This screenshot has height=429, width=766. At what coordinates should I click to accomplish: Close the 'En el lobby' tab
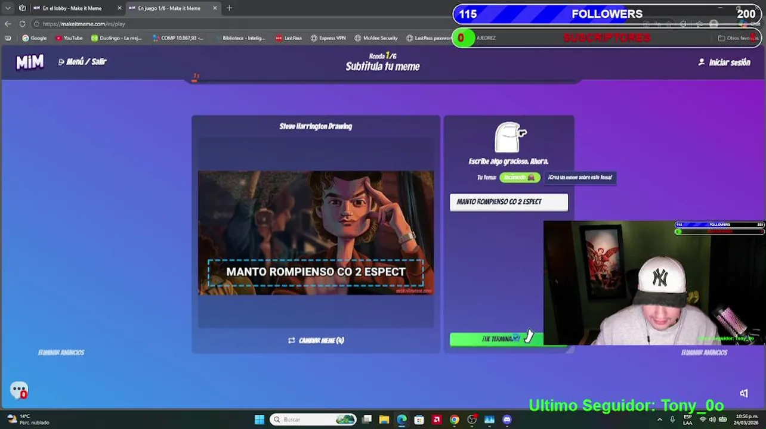[119, 8]
